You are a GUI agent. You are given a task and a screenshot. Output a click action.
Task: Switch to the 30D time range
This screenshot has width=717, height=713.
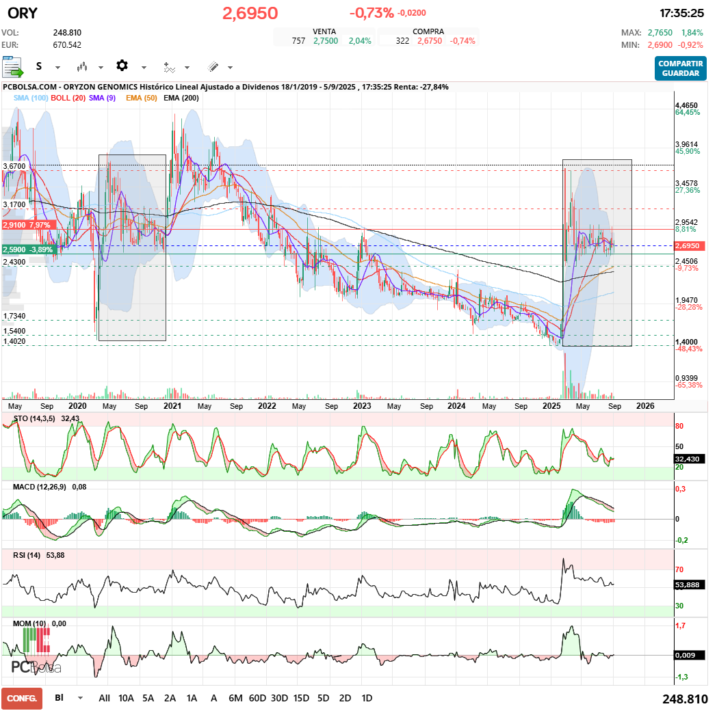[279, 698]
